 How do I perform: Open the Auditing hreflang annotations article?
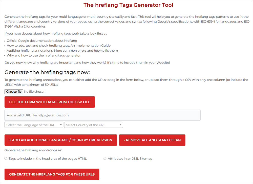coord(62,50)
